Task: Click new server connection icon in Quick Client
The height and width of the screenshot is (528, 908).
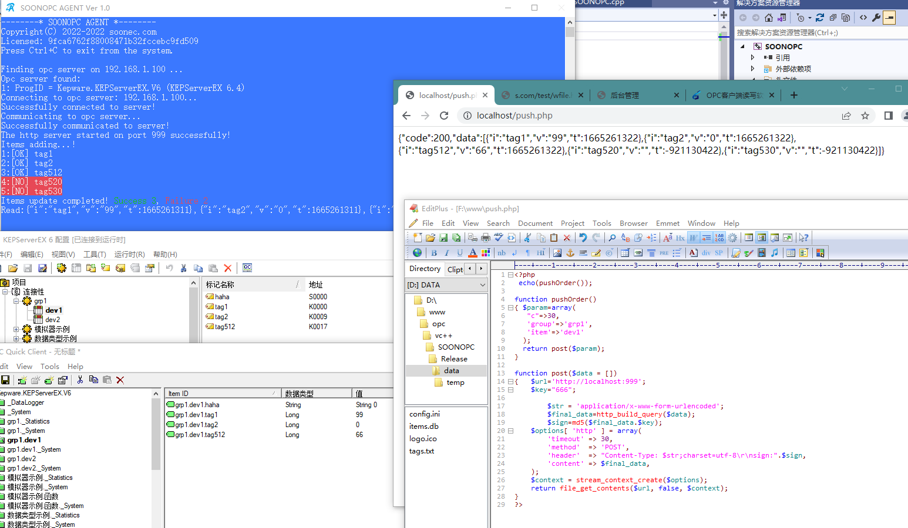Action: point(22,380)
